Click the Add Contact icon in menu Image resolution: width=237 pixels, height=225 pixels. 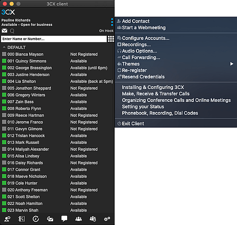(119, 21)
